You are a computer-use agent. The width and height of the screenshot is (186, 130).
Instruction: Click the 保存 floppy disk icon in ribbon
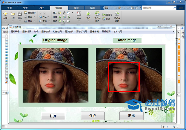tap(20, 14)
